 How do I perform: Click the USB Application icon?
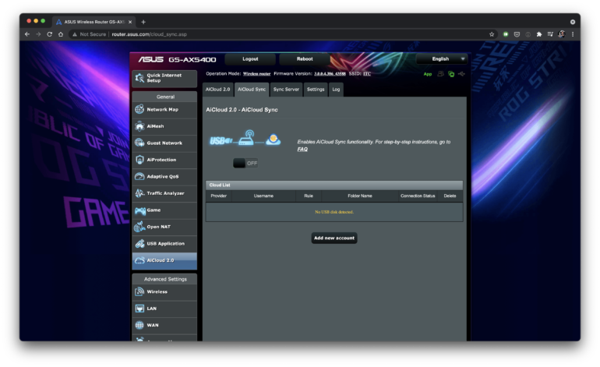click(x=139, y=243)
